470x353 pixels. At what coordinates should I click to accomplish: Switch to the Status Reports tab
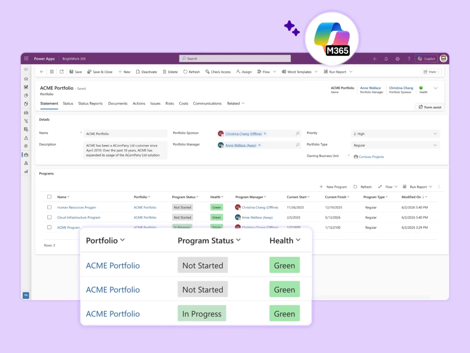coord(90,103)
